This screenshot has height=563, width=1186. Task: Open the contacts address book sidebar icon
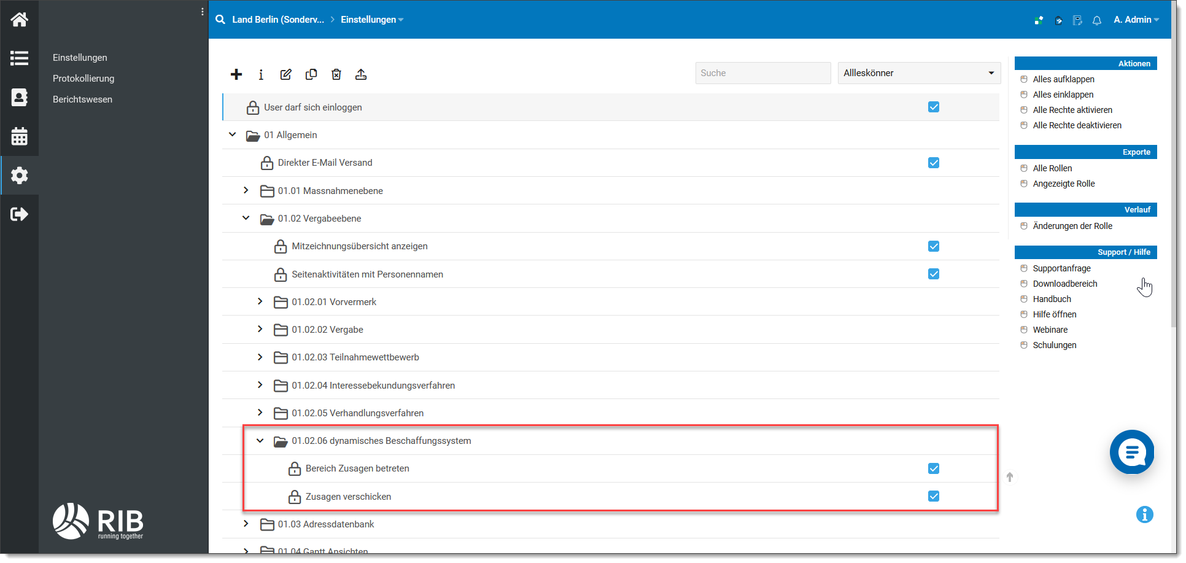pyautogui.click(x=19, y=97)
